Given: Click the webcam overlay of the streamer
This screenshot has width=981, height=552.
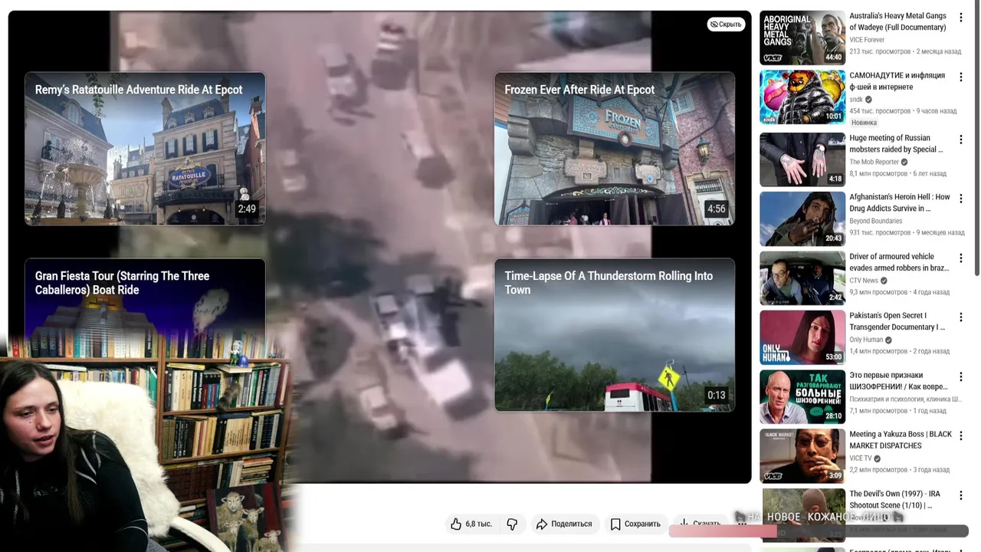Looking at the screenshot, I should tap(144, 445).
